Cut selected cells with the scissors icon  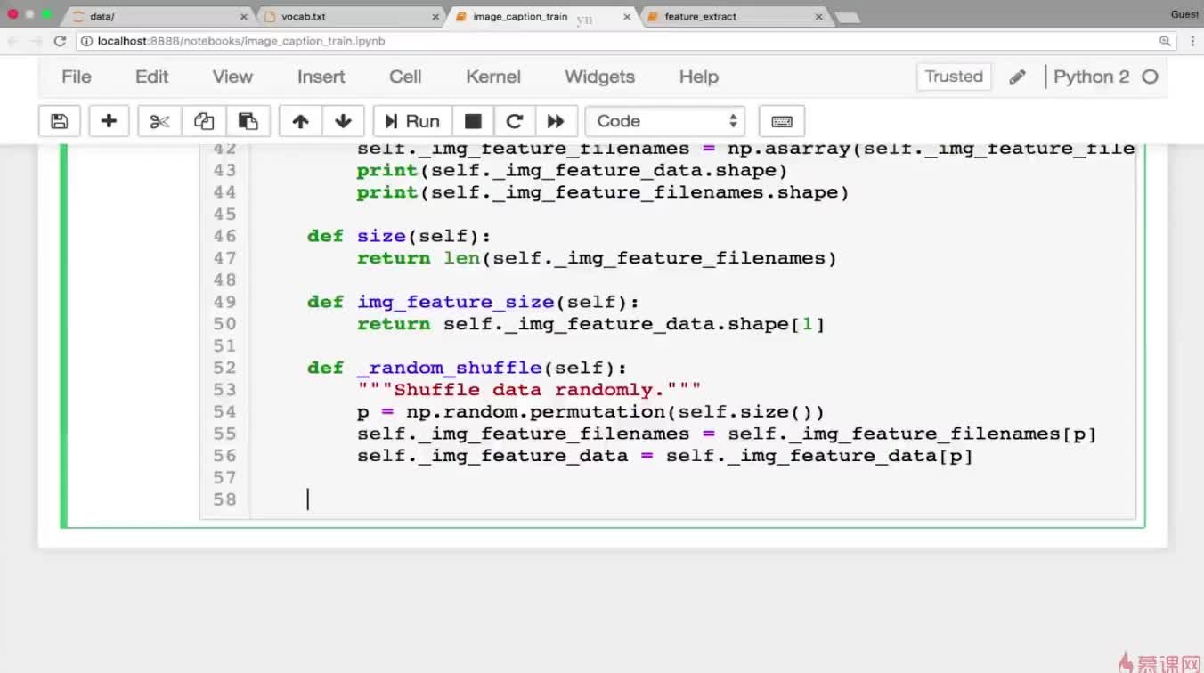pyautogui.click(x=160, y=121)
